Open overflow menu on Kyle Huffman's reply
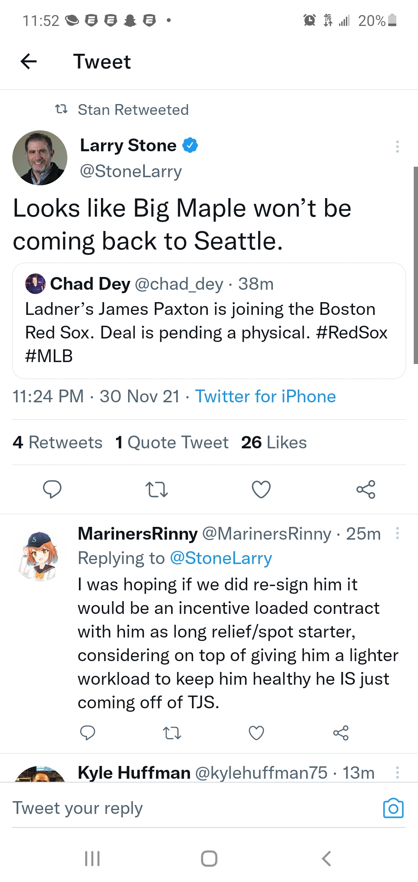 click(397, 773)
